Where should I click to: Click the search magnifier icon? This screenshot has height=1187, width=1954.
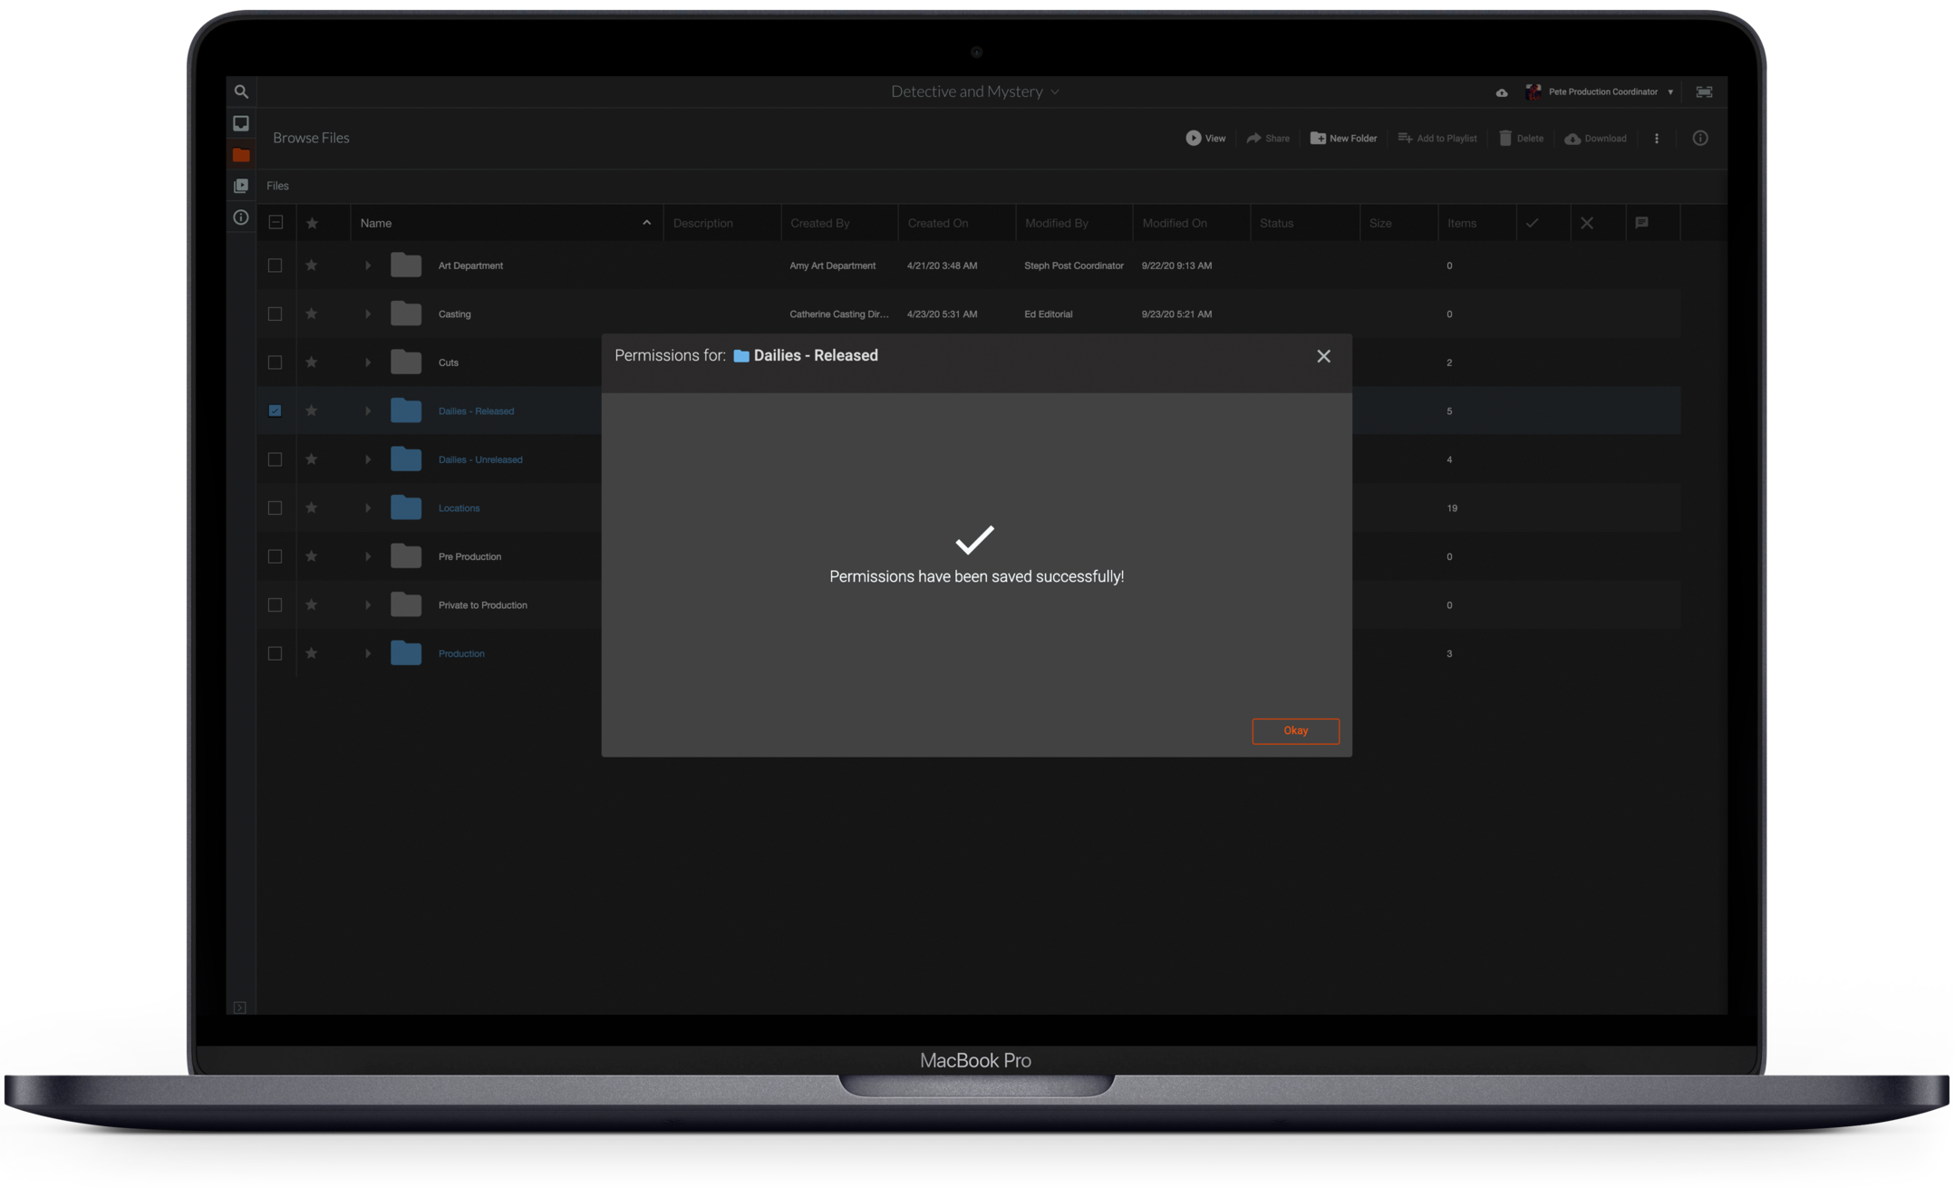tap(241, 92)
